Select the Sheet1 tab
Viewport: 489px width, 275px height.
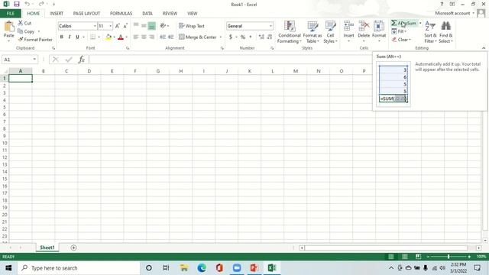tap(47, 247)
